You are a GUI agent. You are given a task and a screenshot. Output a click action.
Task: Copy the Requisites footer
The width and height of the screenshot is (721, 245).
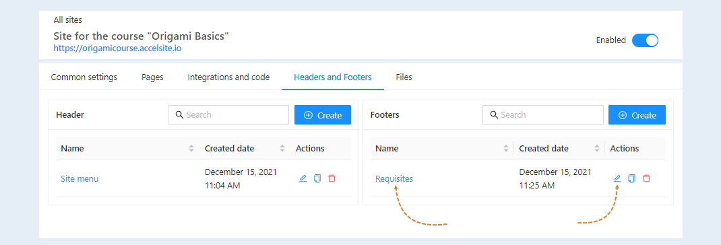pos(632,178)
